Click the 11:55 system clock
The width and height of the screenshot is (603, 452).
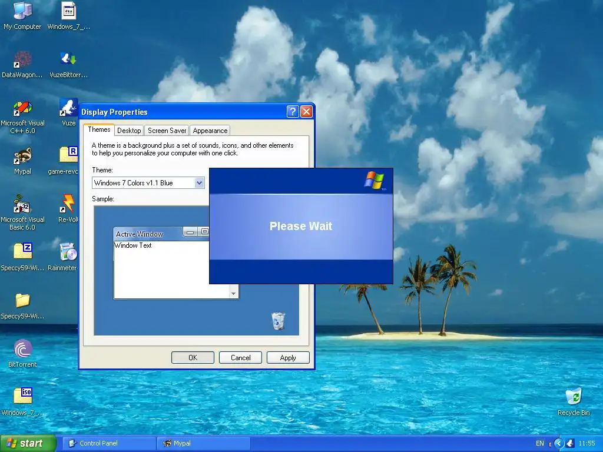587,444
